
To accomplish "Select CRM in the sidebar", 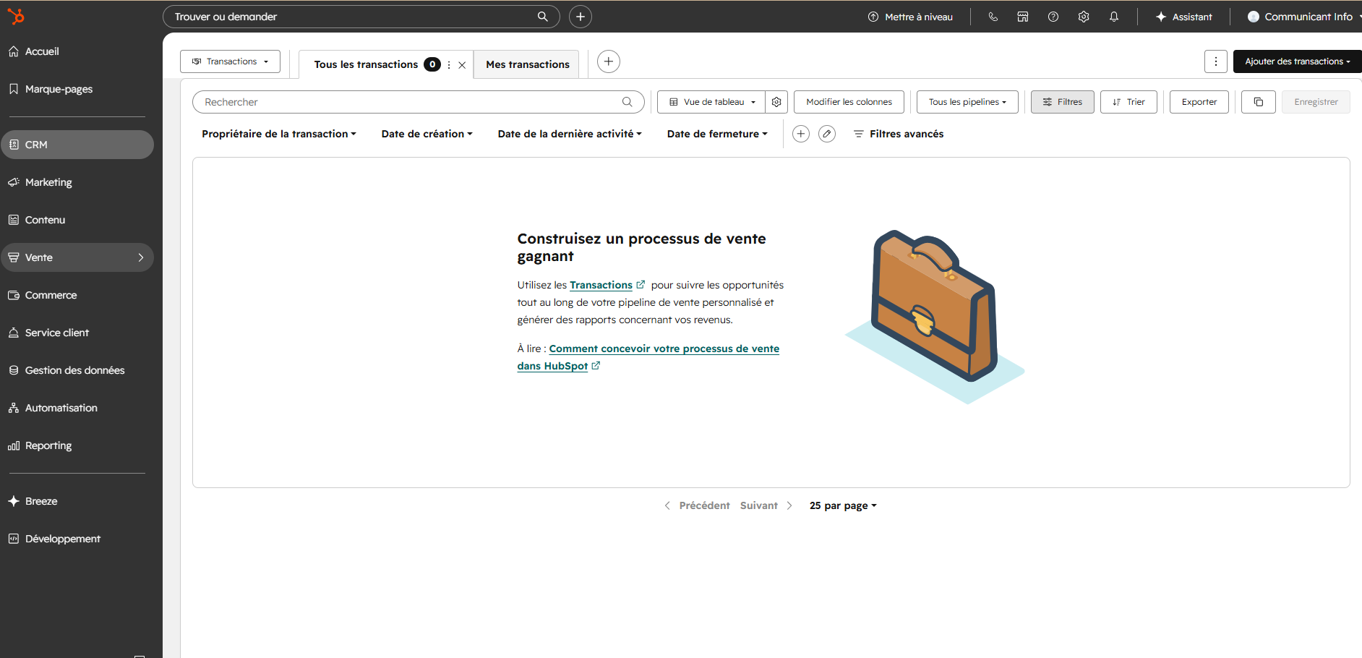I will [77, 145].
